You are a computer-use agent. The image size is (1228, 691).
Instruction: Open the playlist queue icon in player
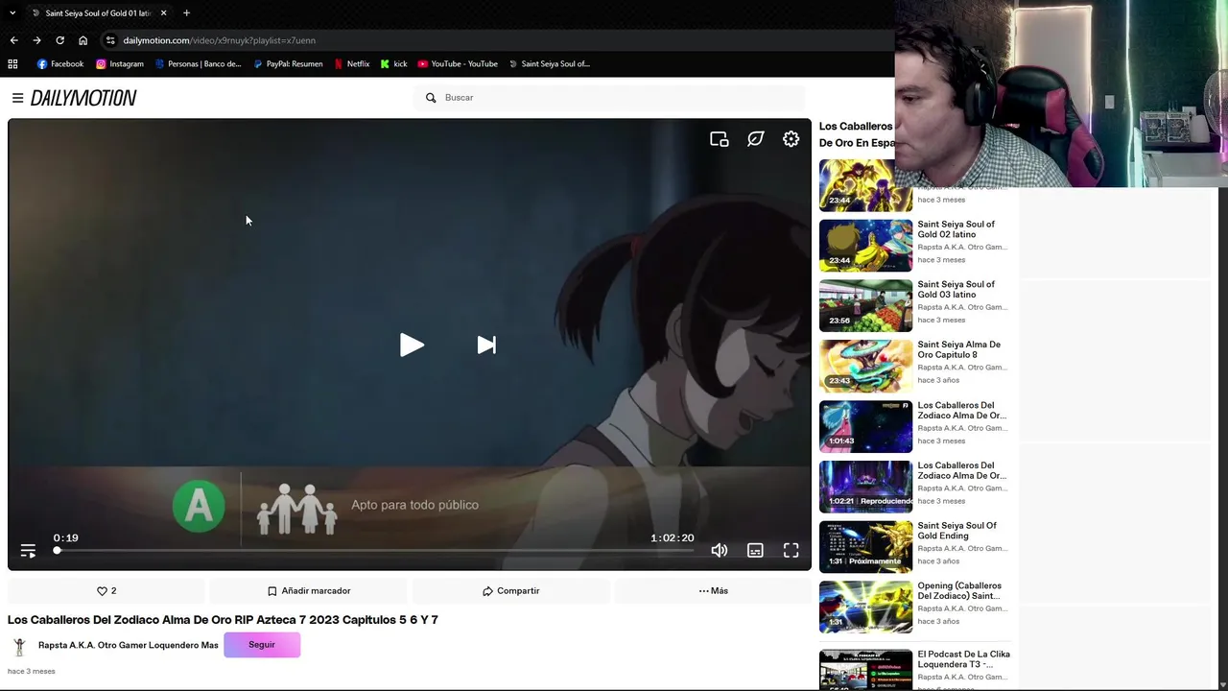[28, 551]
